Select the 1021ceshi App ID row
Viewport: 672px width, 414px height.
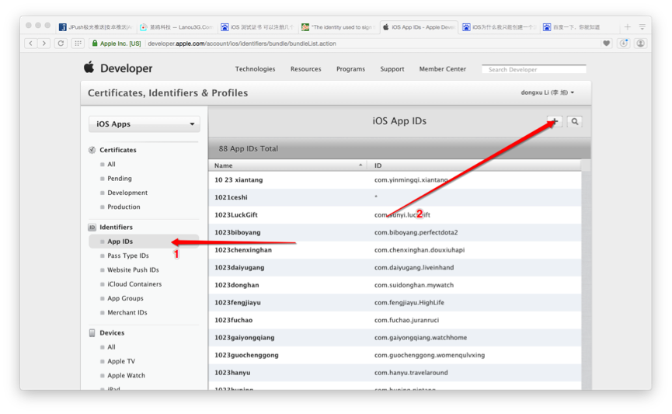[395, 197]
